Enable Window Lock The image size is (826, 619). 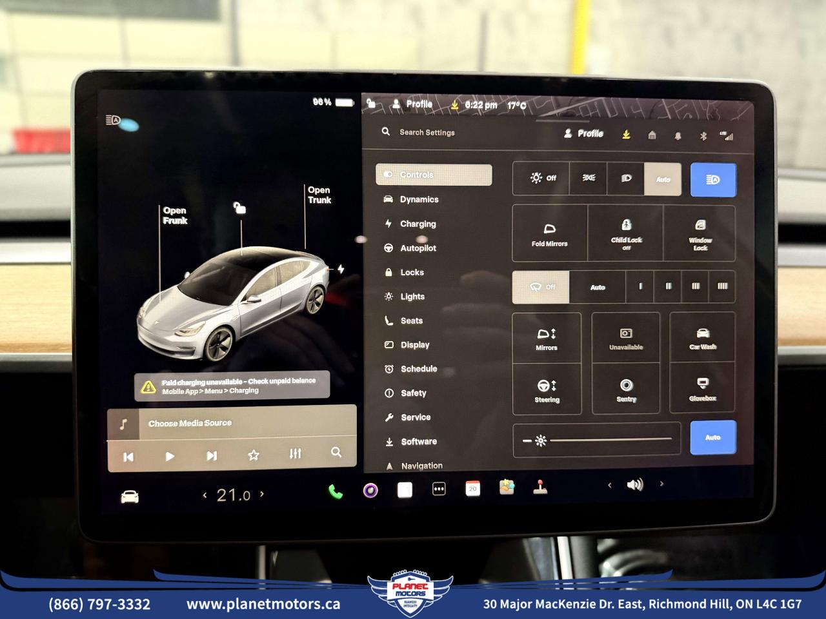click(700, 233)
